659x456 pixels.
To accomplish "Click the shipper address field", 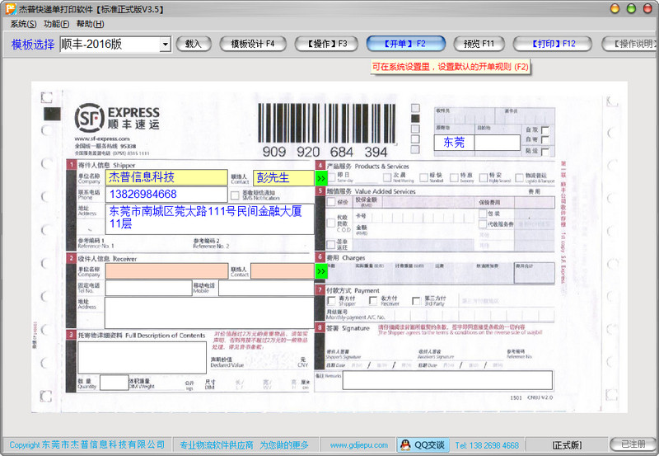I will click(210, 219).
